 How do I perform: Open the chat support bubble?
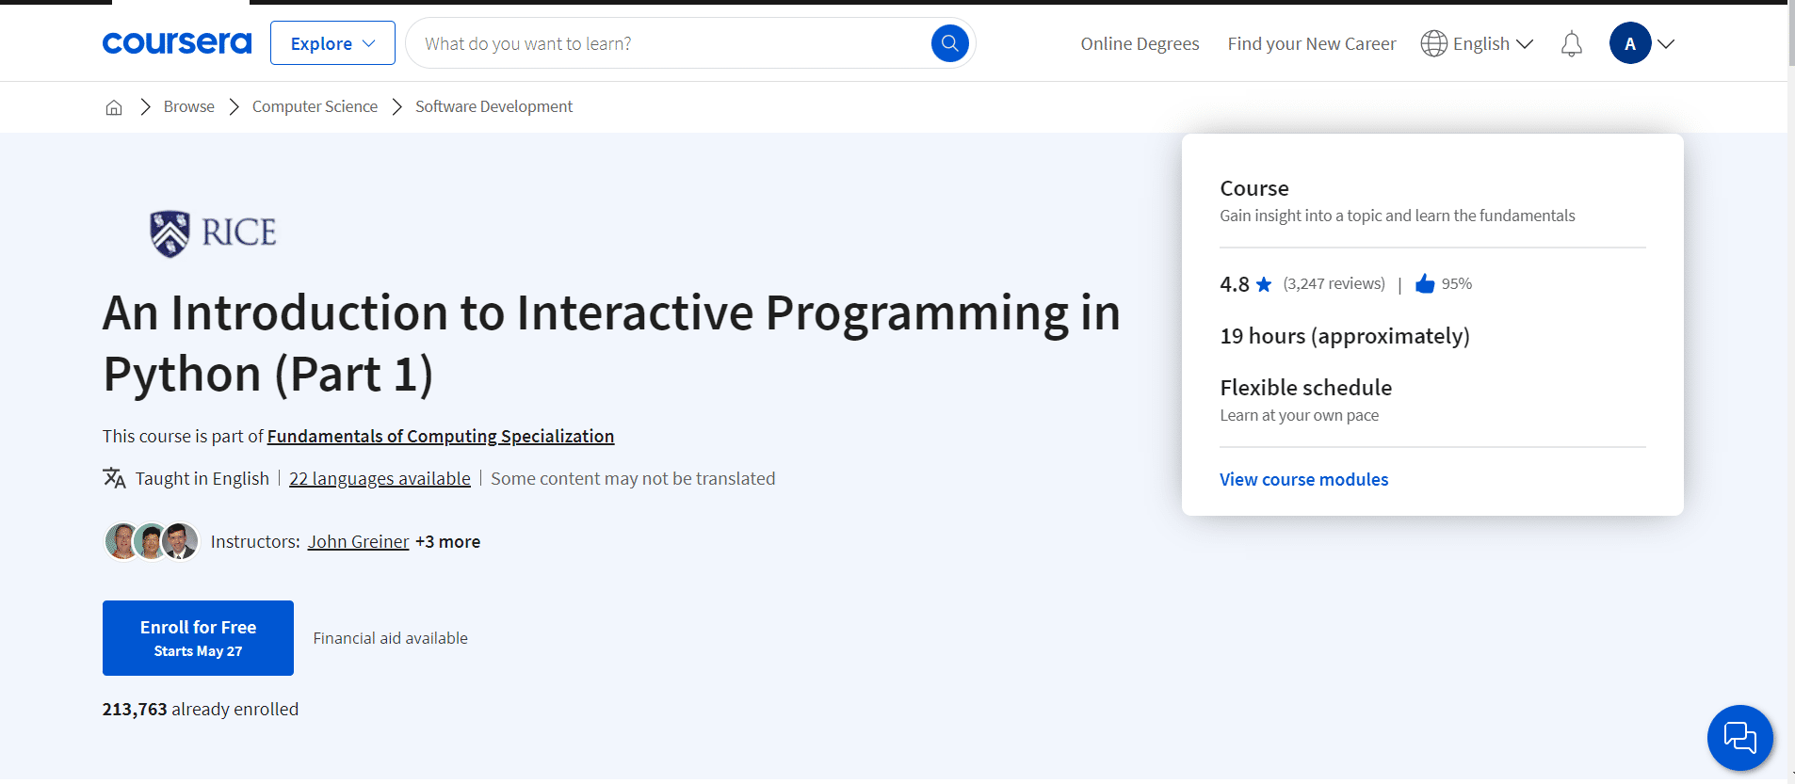click(1739, 737)
